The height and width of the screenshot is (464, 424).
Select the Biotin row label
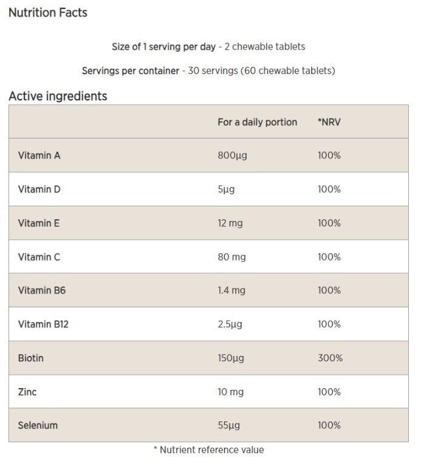(31, 358)
